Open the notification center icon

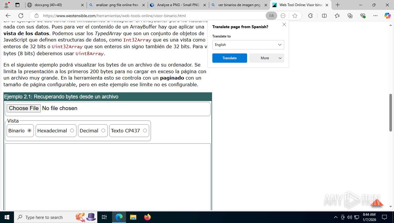384,217
